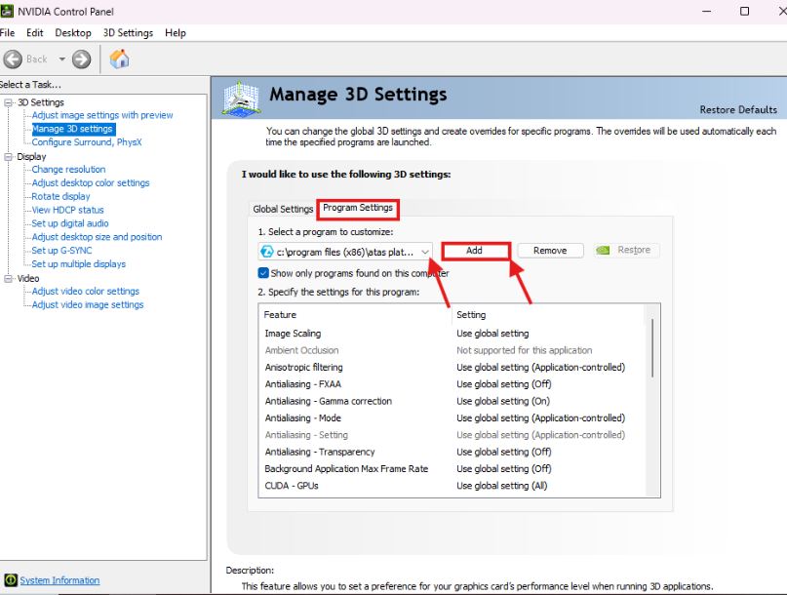Image resolution: width=787 pixels, height=595 pixels.
Task: Open Adjust desktop color settings
Action: click(91, 182)
